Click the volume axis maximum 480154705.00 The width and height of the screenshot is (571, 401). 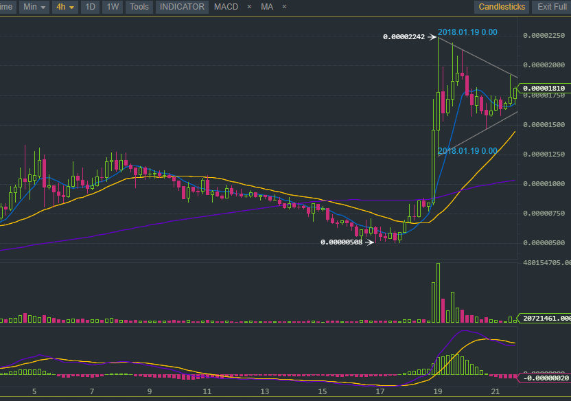click(546, 262)
